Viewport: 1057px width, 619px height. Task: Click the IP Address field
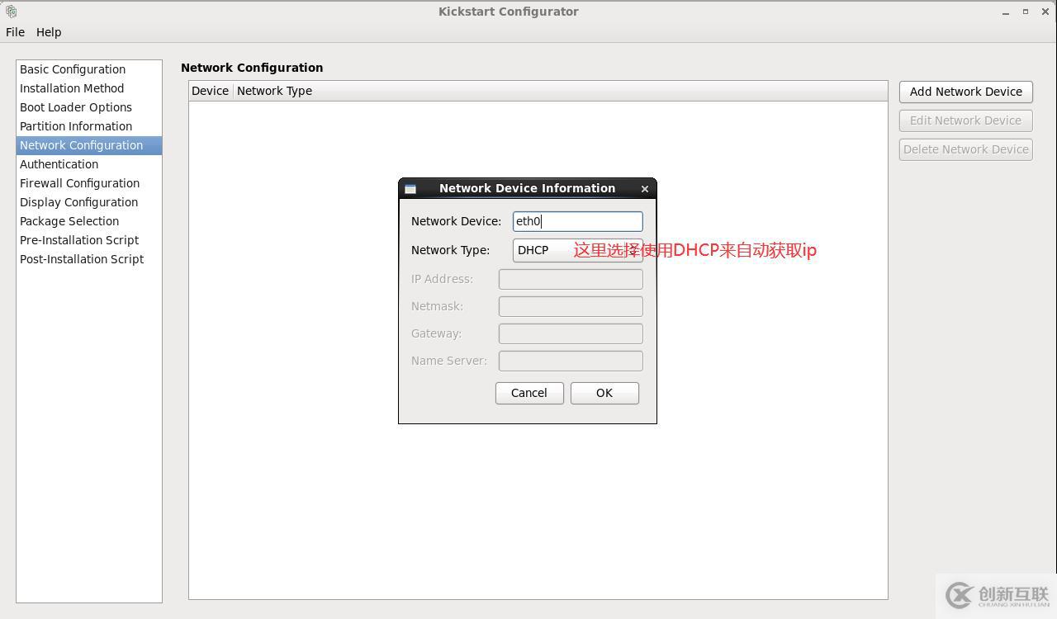pos(571,279)
